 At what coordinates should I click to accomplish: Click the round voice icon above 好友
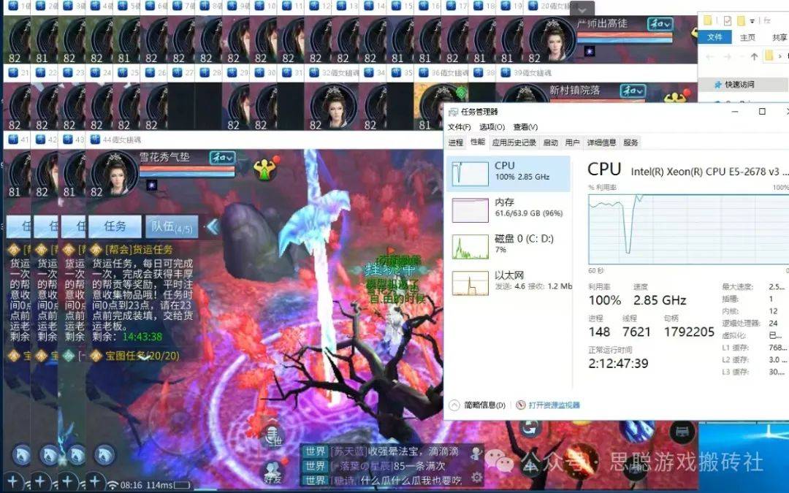(273, 435)
